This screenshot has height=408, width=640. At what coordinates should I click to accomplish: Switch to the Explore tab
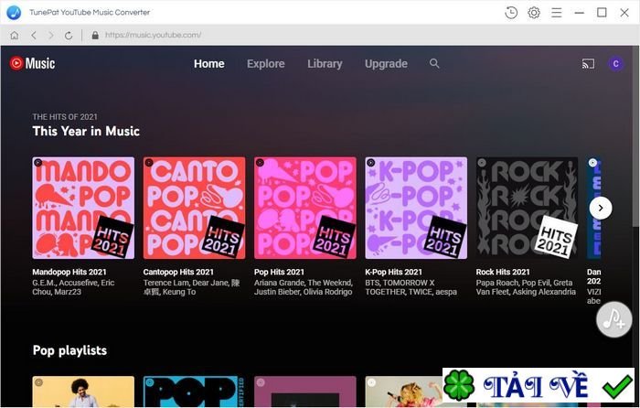coord(266,64)
